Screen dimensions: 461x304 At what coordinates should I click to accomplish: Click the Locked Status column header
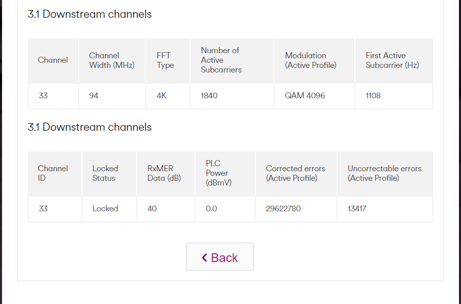[105, 173]
